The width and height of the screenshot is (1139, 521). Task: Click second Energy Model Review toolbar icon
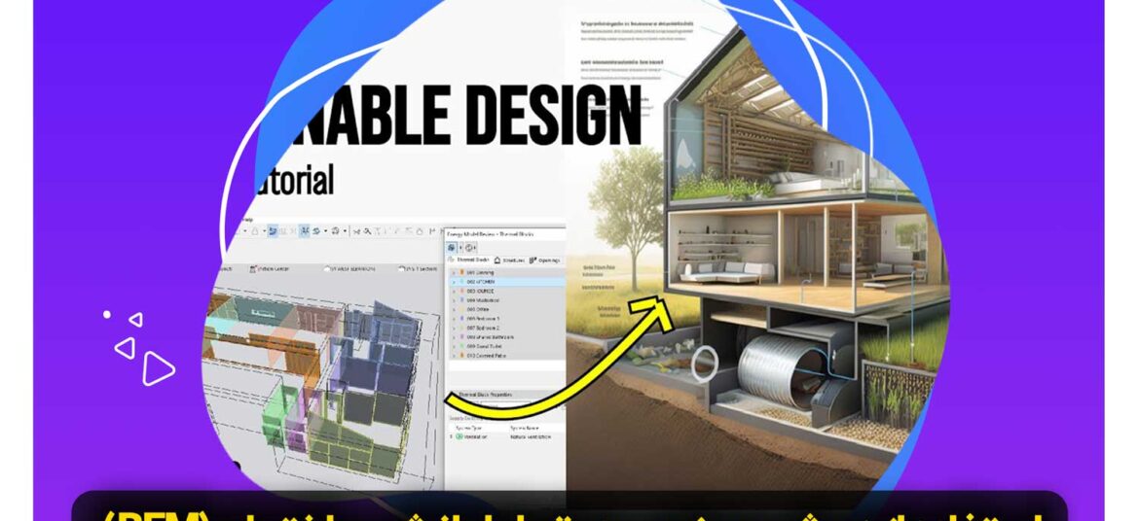point(470,248)
